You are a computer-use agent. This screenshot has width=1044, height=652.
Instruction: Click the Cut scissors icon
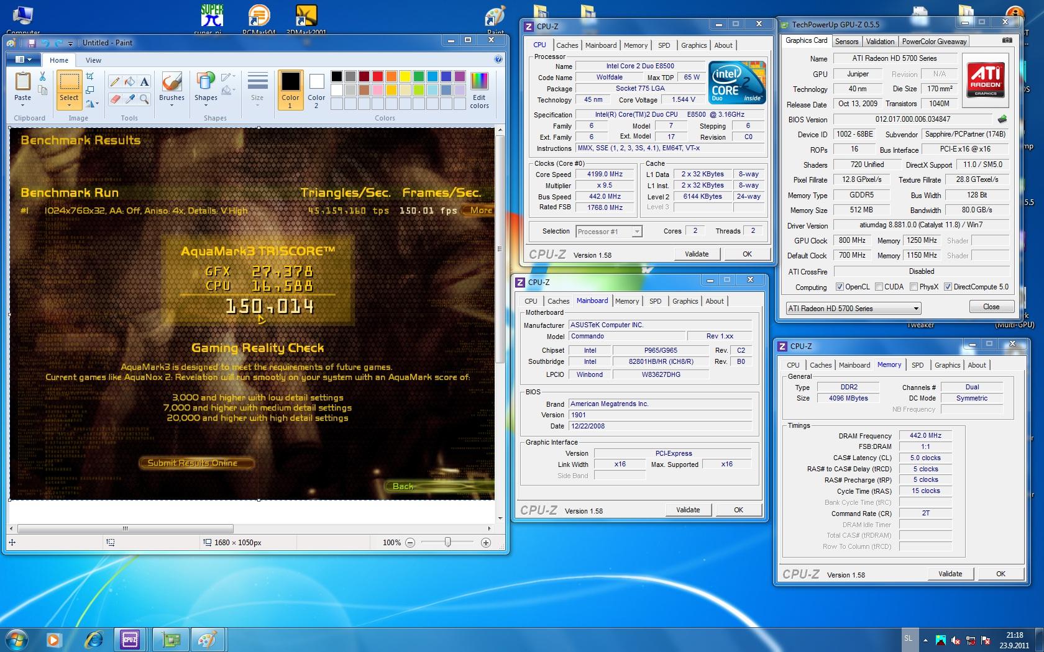(42, 76)
